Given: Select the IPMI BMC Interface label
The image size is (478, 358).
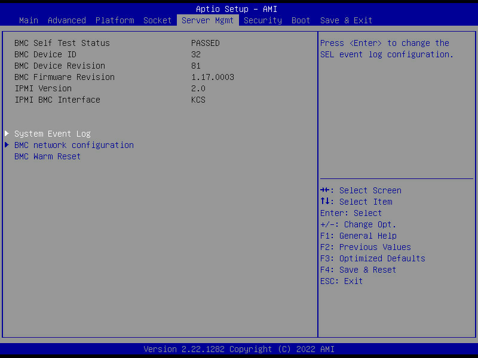Looking at the screenshot, I should click(57, 100).
